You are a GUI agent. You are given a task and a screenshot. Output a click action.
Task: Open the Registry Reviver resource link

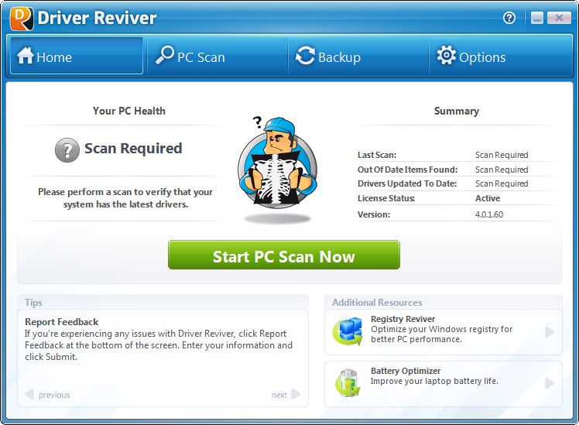443,332
